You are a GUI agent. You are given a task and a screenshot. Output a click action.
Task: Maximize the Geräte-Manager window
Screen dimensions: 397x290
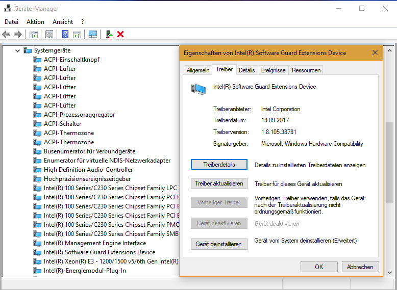point(362,8)
